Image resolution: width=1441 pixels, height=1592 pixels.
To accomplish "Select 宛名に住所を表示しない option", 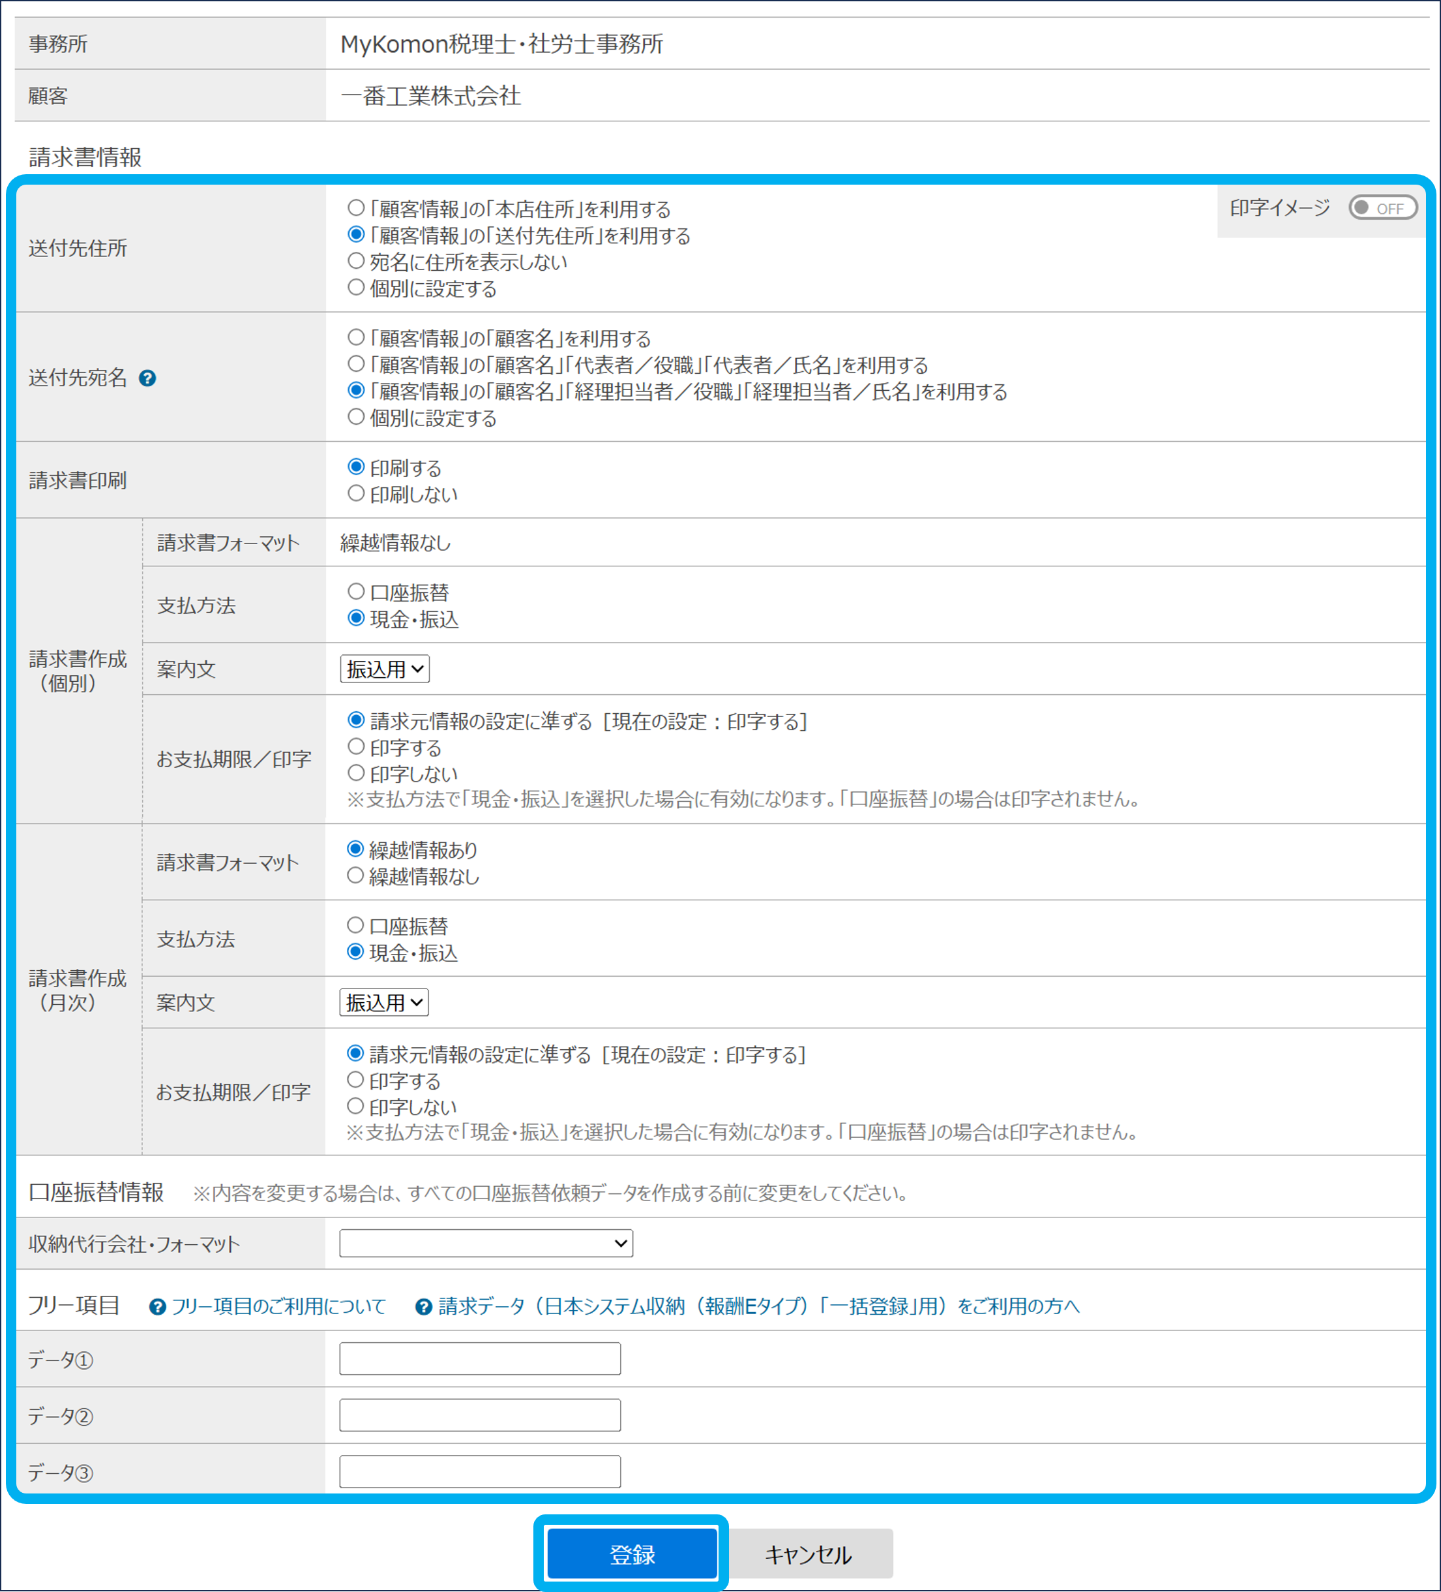I will pyautogui.click(x=356, y=260).
